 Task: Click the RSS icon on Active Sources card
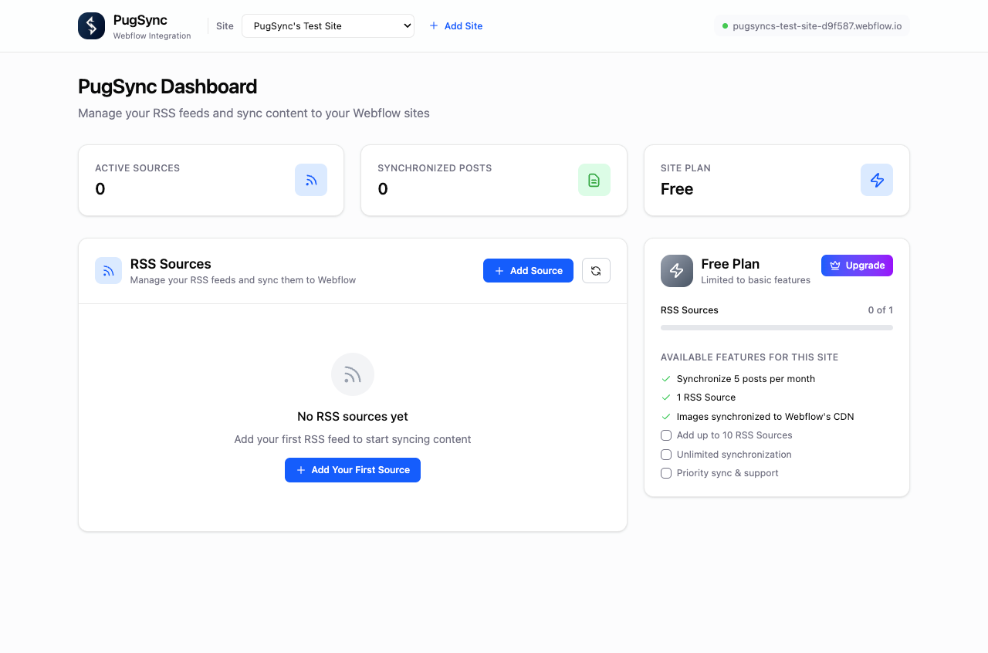tap(310, 180)
